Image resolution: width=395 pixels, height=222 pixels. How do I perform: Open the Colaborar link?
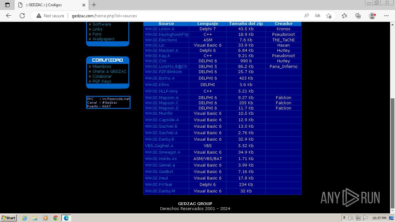tap(102, 76)
